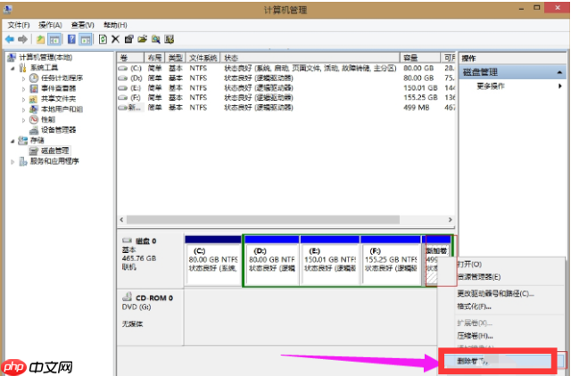Expand the 服务和应用程序 node arrow
Screen dimensions: 571x376
pyautogui.click(x=11, y=161)
